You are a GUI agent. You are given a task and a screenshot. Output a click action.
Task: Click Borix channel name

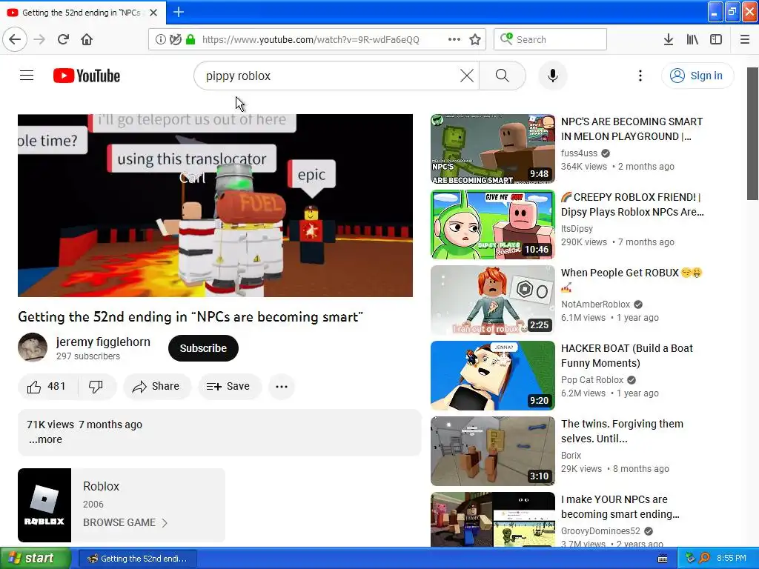[571, 456]
